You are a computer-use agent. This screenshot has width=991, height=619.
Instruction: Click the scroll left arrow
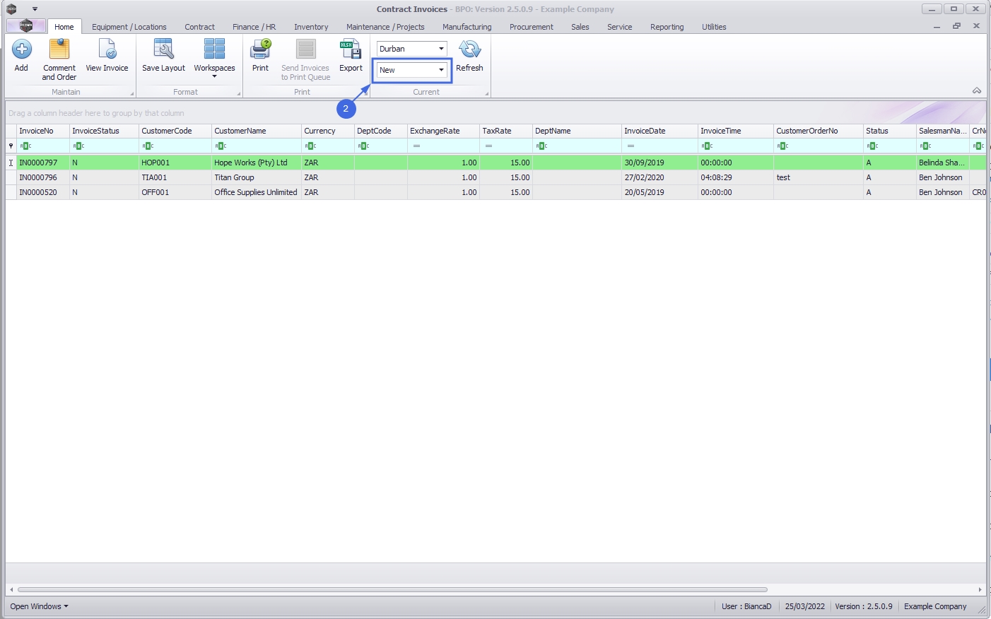click(x=11, y=589)
